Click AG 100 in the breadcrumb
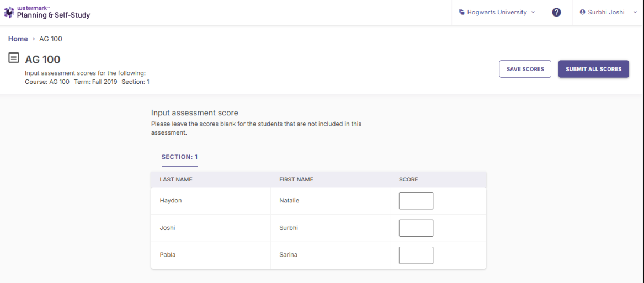Viewport: 644px width, 283px height. 51,39
